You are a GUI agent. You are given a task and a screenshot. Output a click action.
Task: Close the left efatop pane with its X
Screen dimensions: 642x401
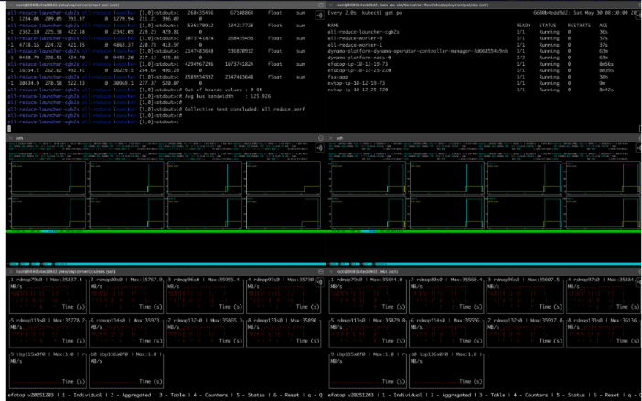pos(11,271)
